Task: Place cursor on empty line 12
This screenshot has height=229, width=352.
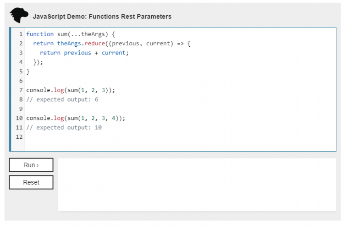Action: [180, 137]
